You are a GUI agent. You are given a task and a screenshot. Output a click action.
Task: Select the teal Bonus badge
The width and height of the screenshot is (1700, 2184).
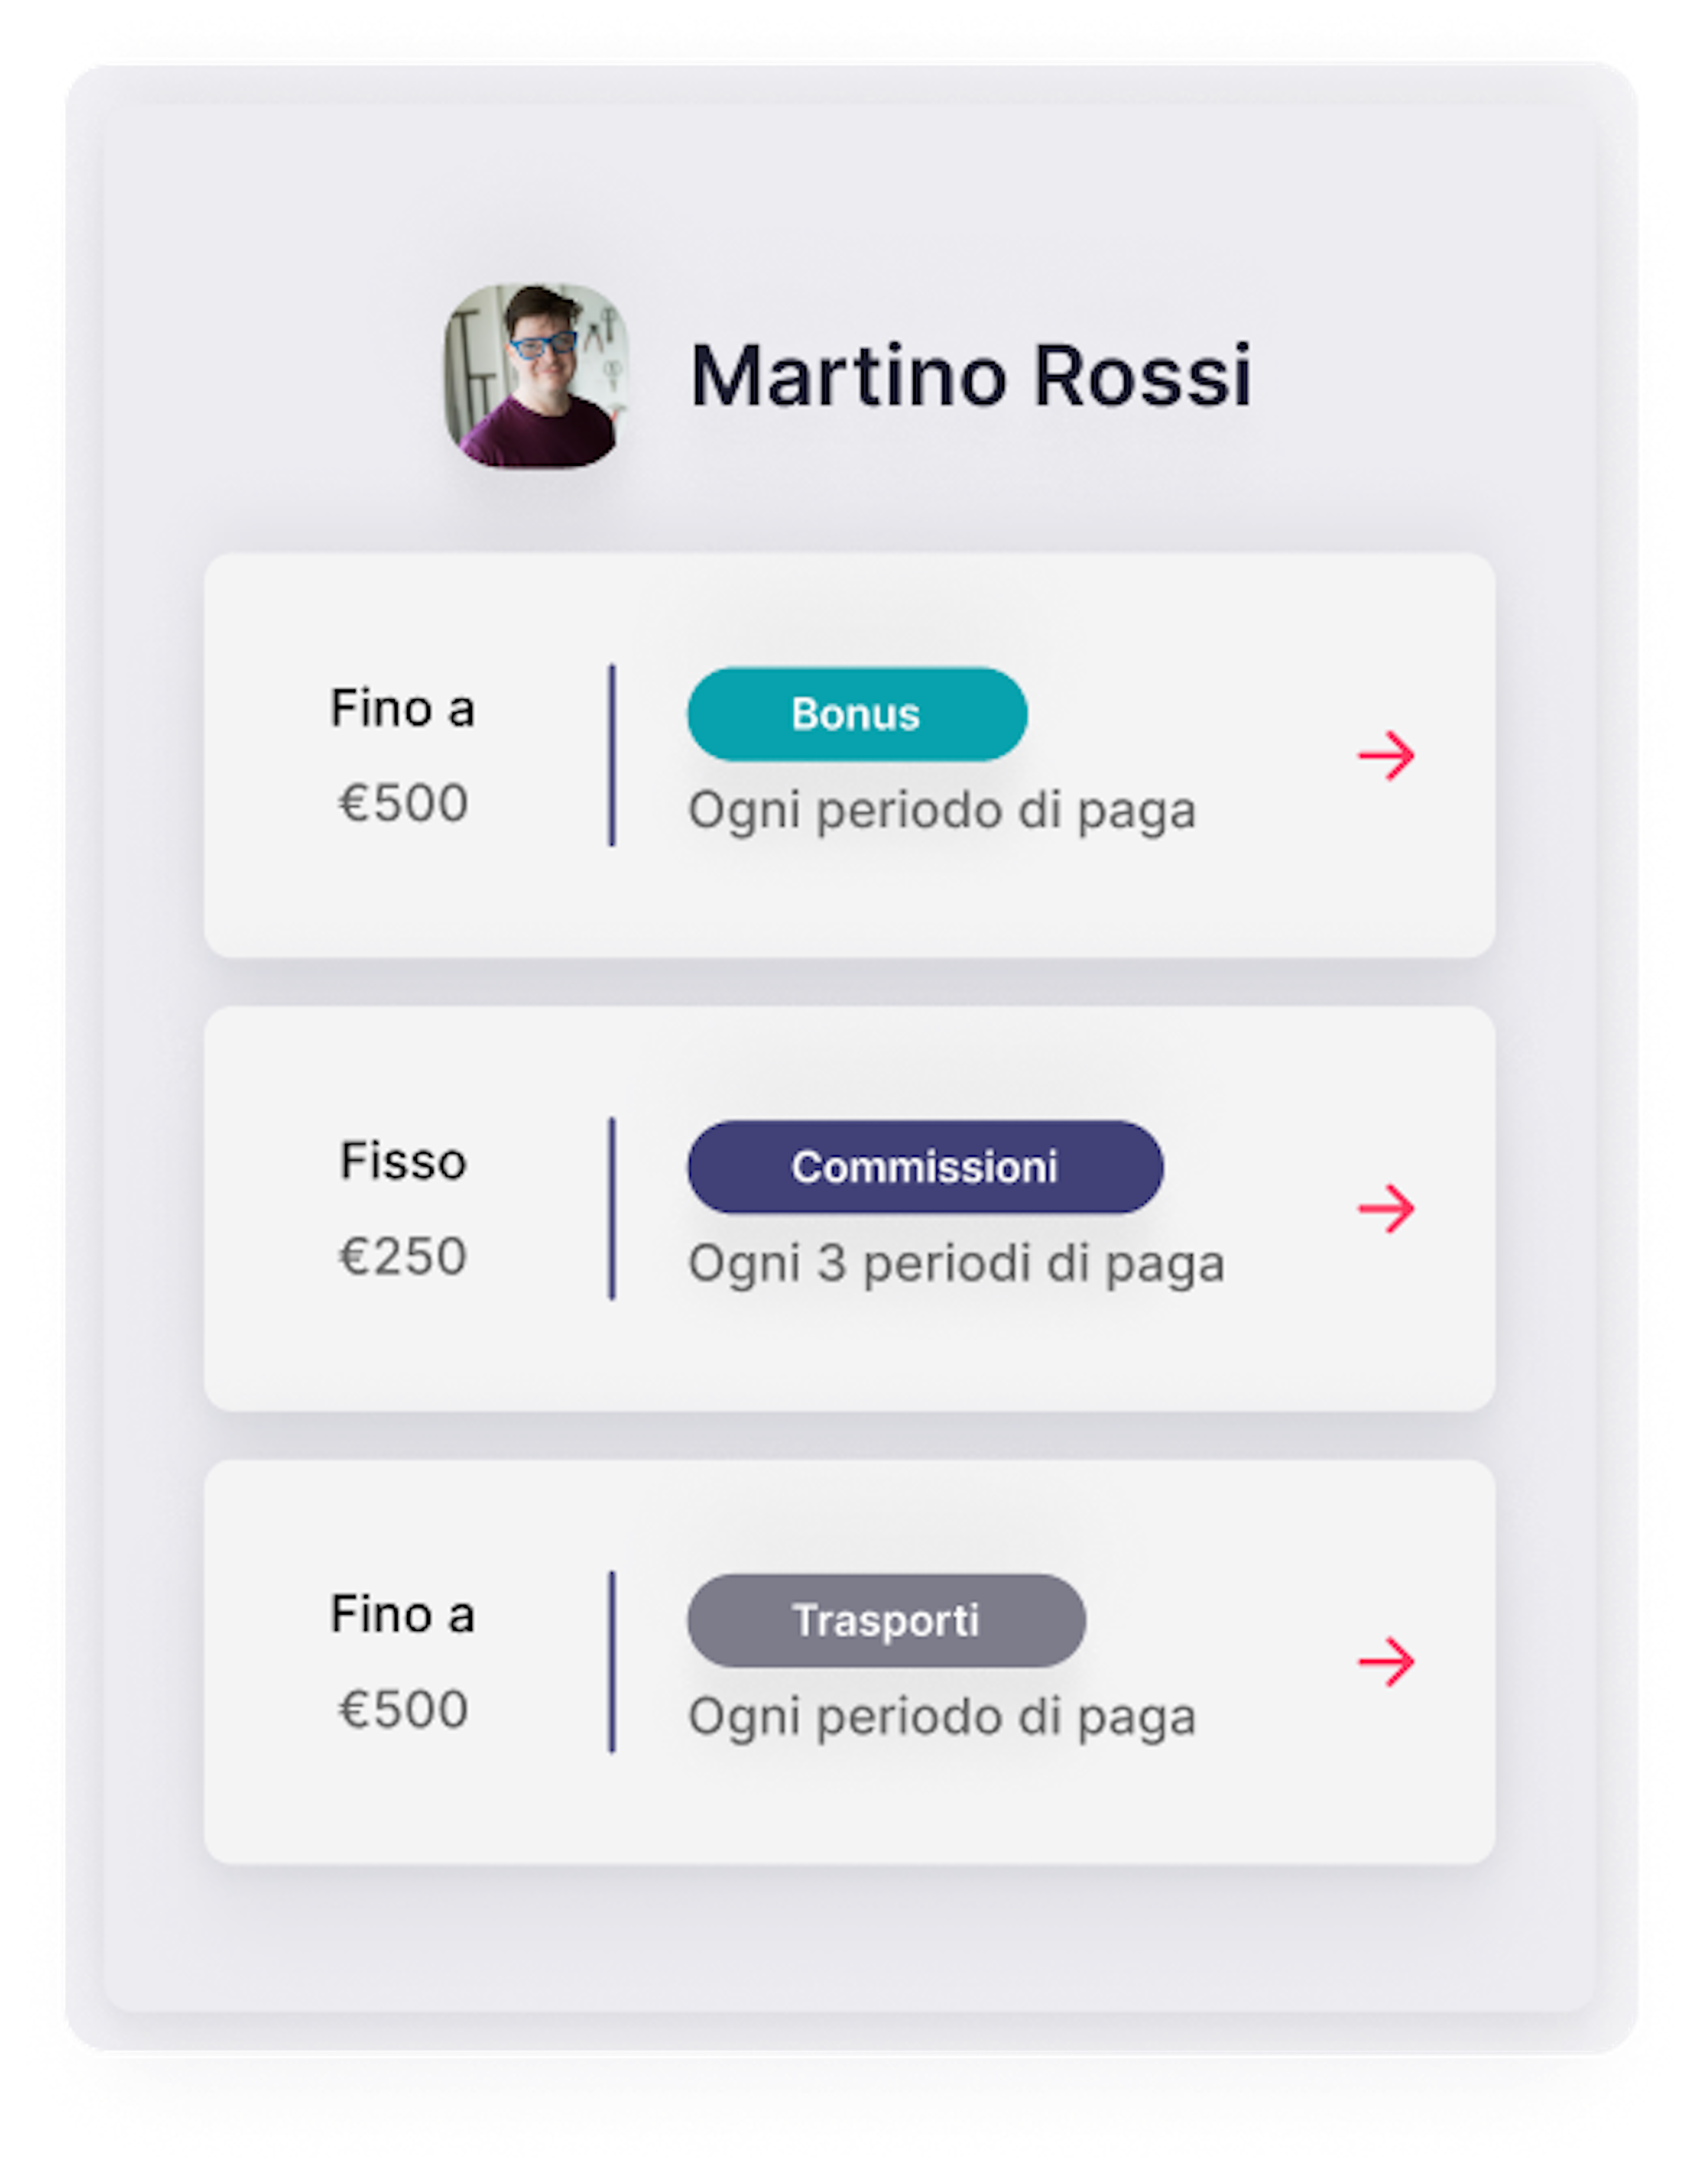857,714
